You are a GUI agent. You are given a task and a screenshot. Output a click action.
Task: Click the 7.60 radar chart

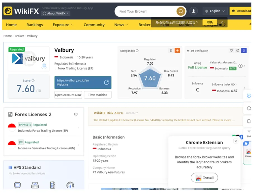click(x=150, y=78)
